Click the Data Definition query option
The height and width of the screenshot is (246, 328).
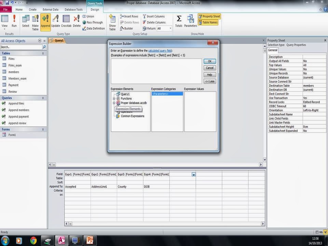point(94,28)
